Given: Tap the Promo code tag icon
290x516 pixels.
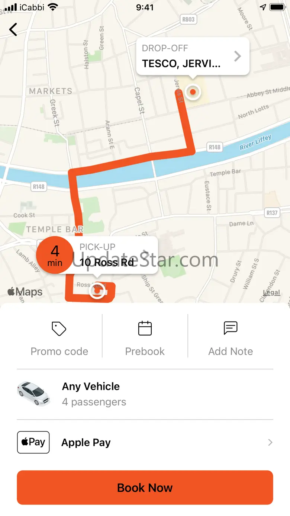Looking at the screenshot, I should pos(59,329).
